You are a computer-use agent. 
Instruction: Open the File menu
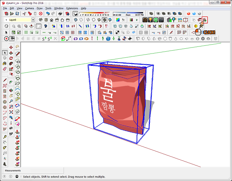click(5, 8)
